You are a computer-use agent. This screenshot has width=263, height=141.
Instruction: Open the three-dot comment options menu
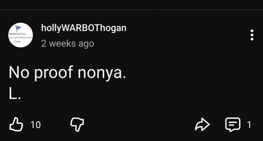point(252,35)
